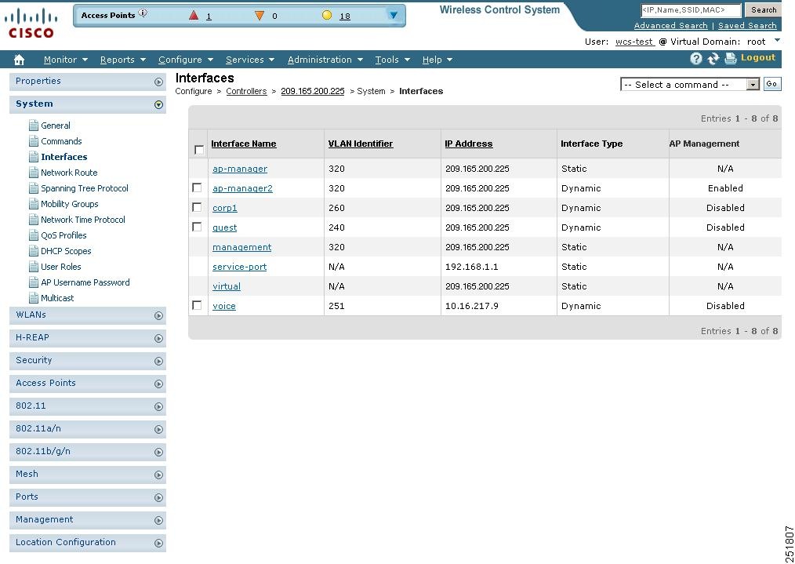Click the yellow minor alarms circle icon
The height and width of the screenshot is (564, 795).
(x=327, y=16)
